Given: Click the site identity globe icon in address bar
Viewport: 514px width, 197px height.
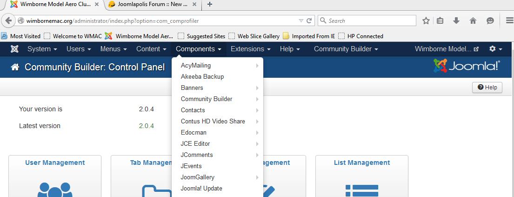Looking at the screenshot, I should pyautogui.click(x=21, y=20).
